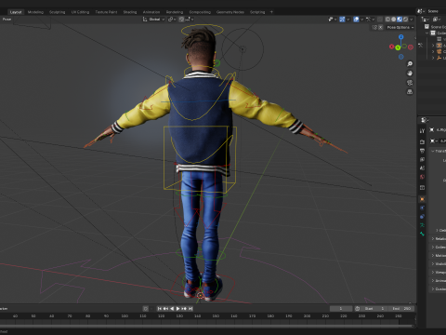Viewport: 446px width, 335px height.
Task: Open the Render properties tab
Action: tap(422, 141)
